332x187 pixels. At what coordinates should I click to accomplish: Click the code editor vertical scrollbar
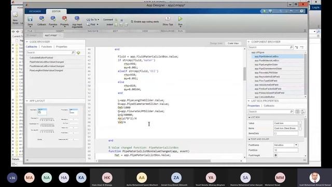click(244, 74)
